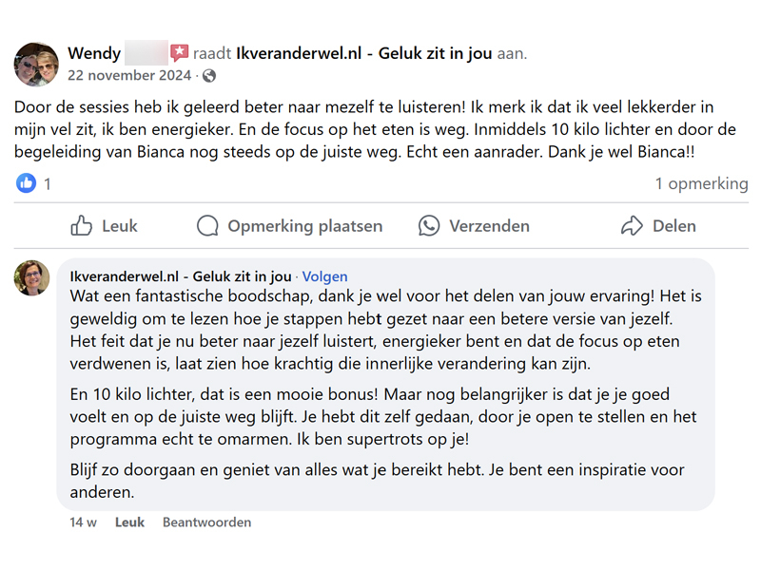Image resolution: width=761 pixels, height=570 pixels.
Task: Like the comment with Leuk below reply
Action: [129, 522]
